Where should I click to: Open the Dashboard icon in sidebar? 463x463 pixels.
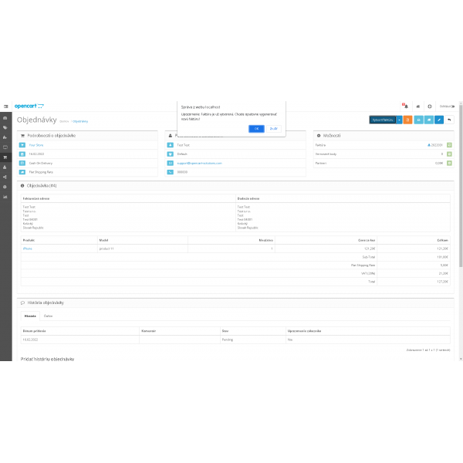tap(5, 118)
